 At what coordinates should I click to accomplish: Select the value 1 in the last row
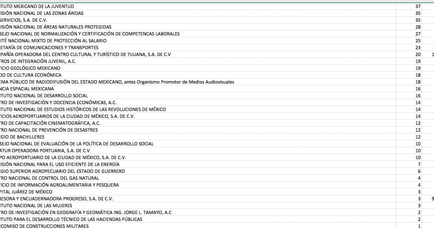[419, 226]
